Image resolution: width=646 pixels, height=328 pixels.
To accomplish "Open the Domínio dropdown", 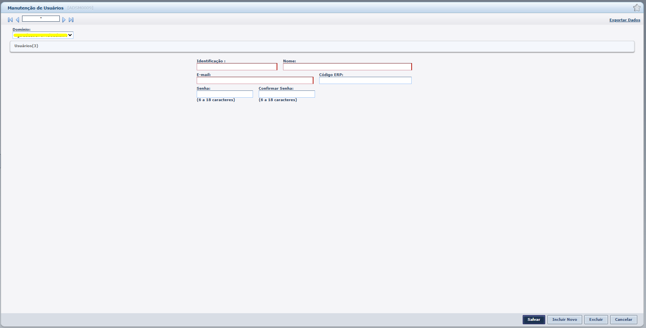I will [43, 35].
